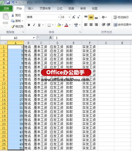Select column G header
The height and width of the screenshot is (151, 132).
tap(106, 43)
